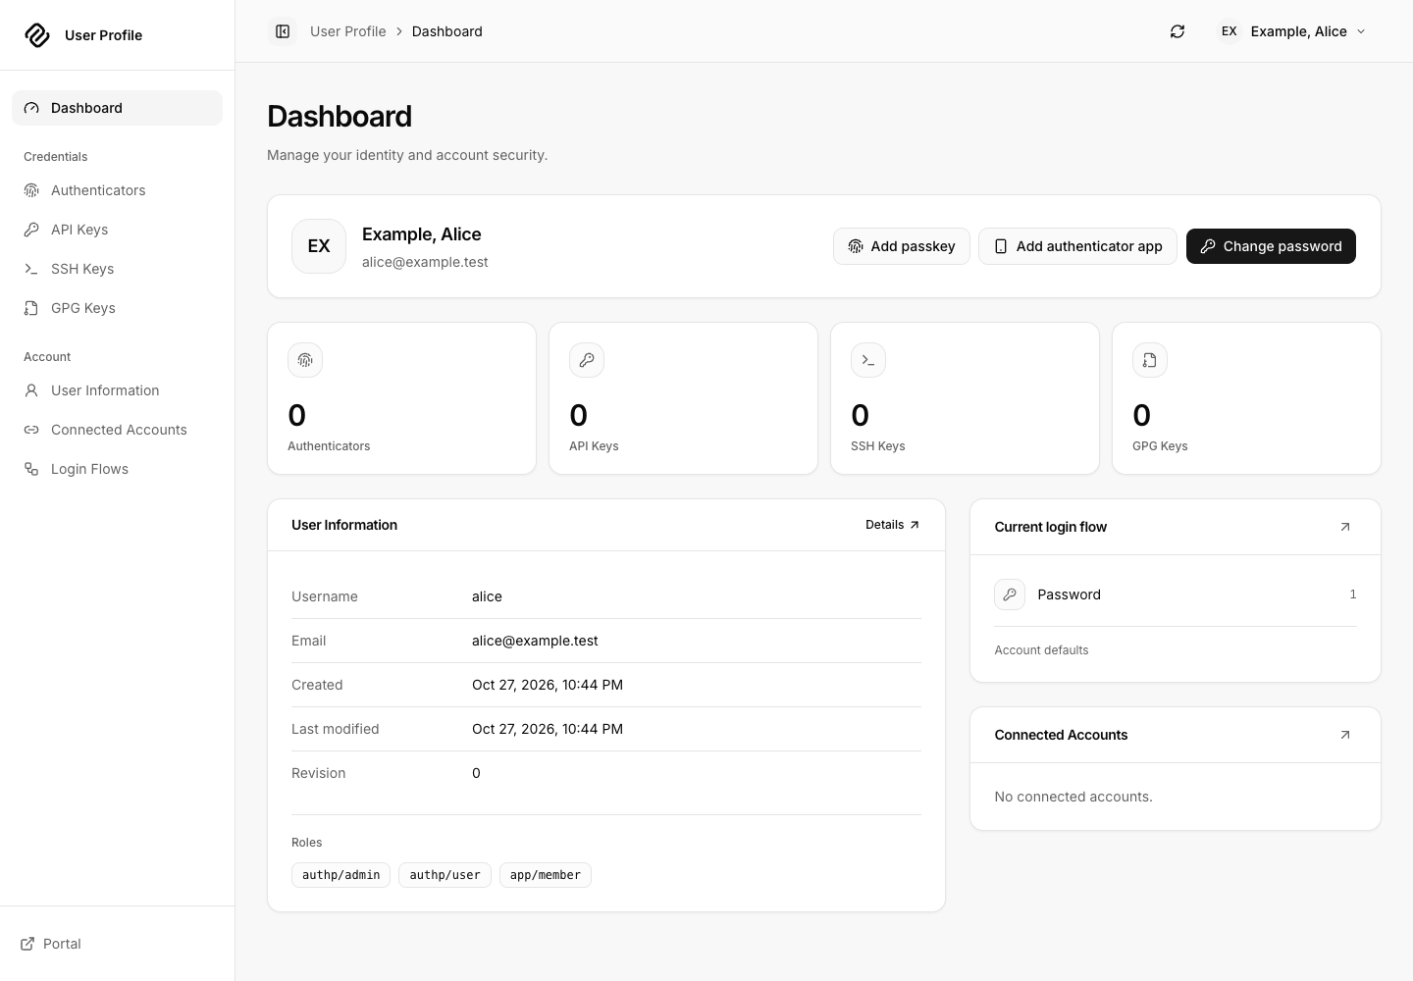
Task: Click the file icon on GPG Keys card
Action: point(1150,360)
